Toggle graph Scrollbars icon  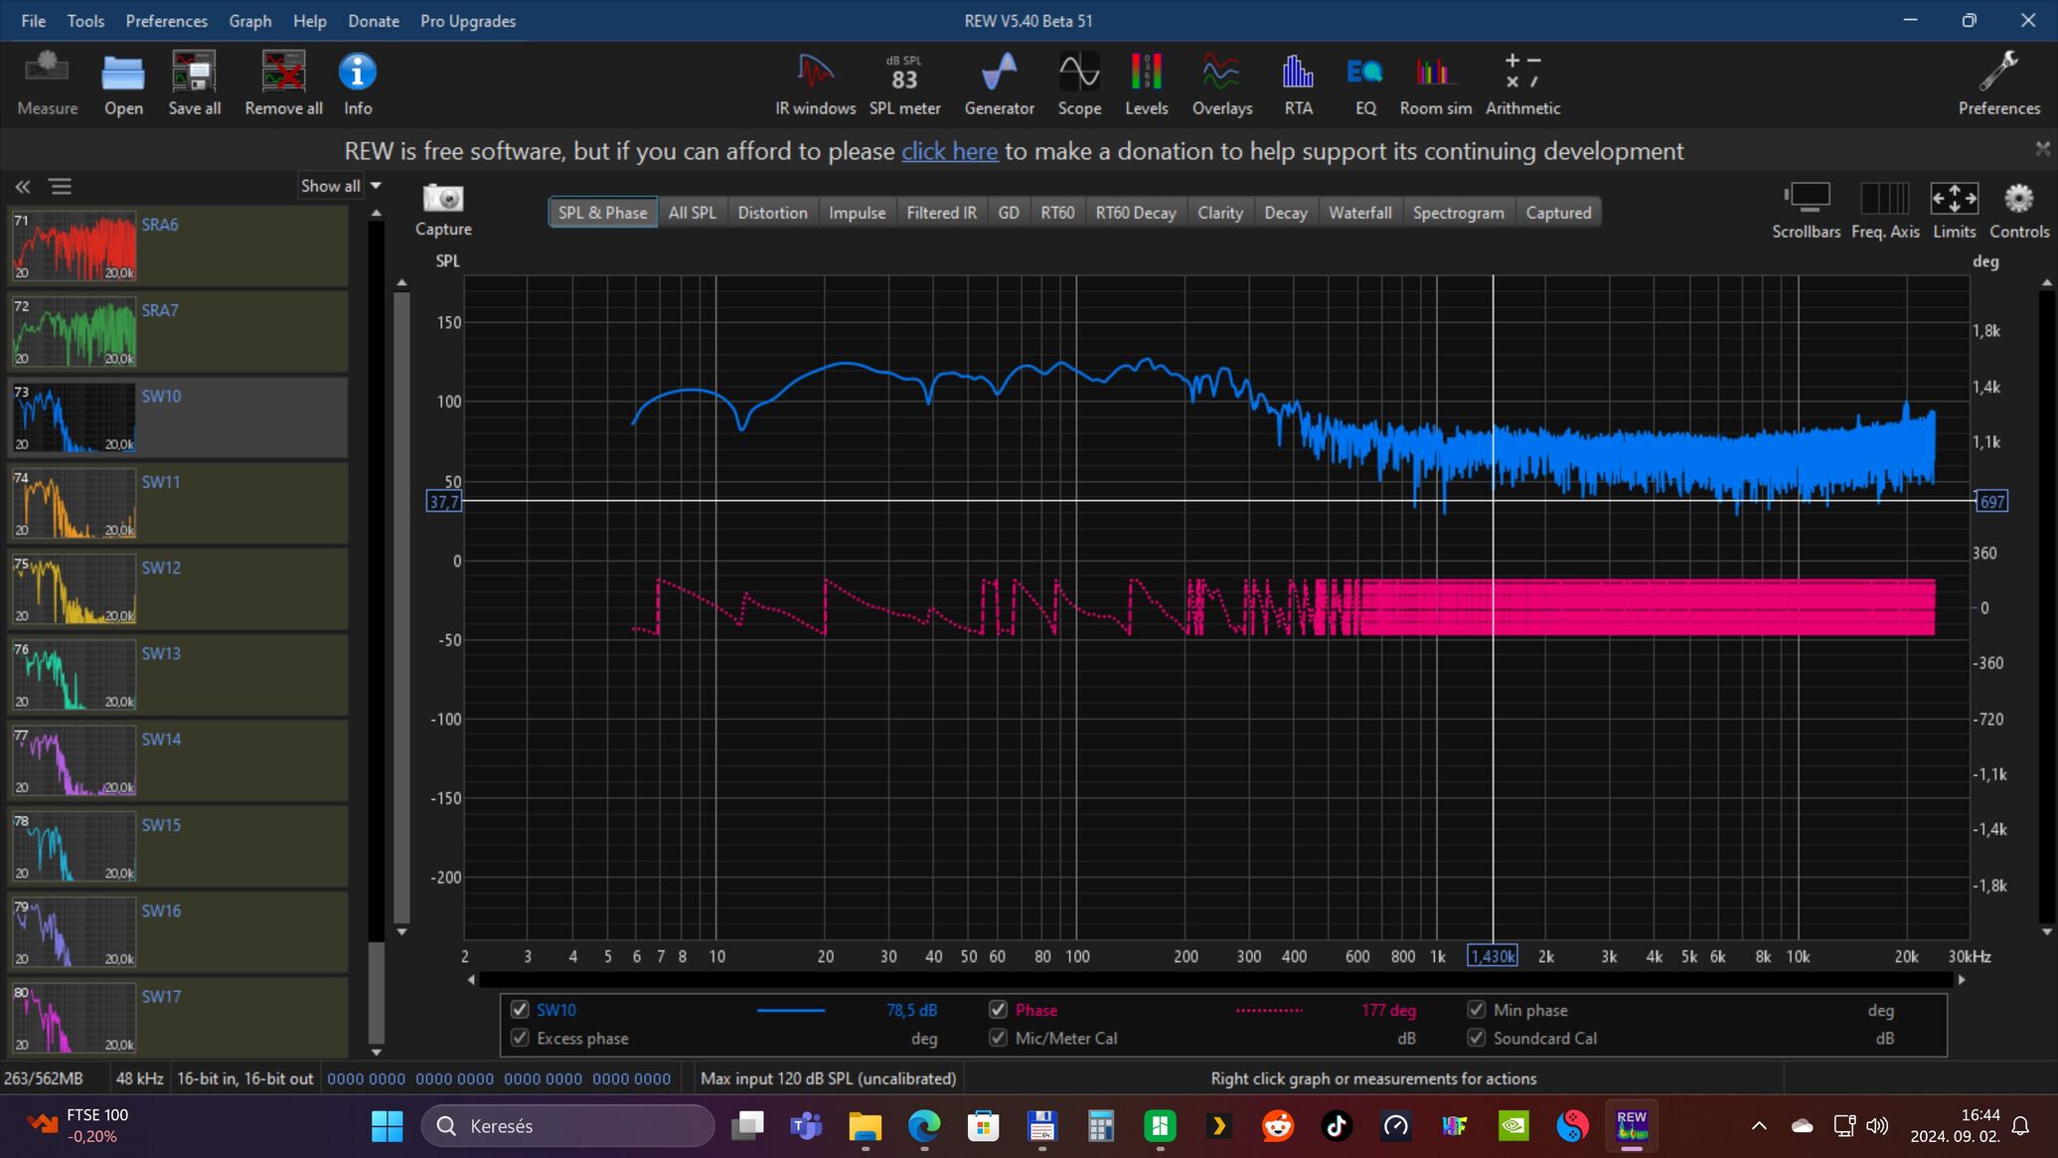[1806, 210]
